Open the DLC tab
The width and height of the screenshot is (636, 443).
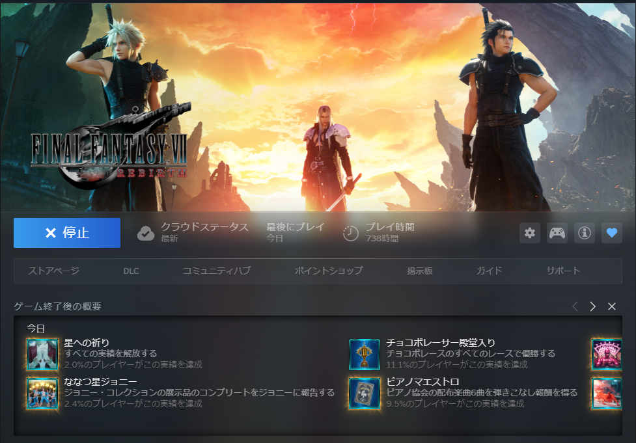[x=131, y=271]
